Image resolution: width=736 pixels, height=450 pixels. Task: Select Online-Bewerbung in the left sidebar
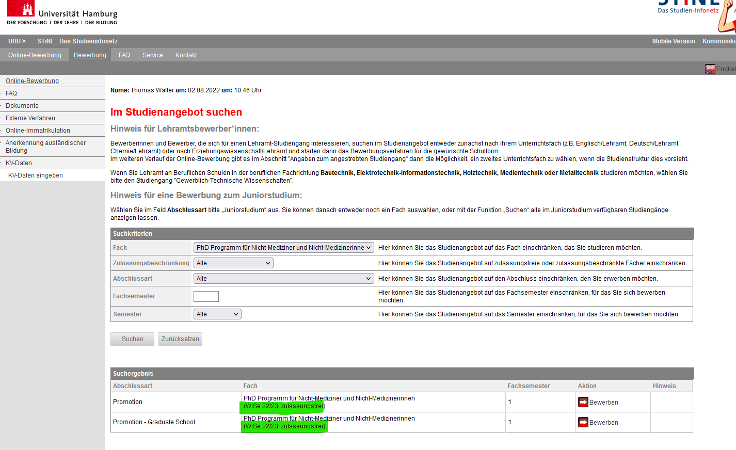(32, 81)
